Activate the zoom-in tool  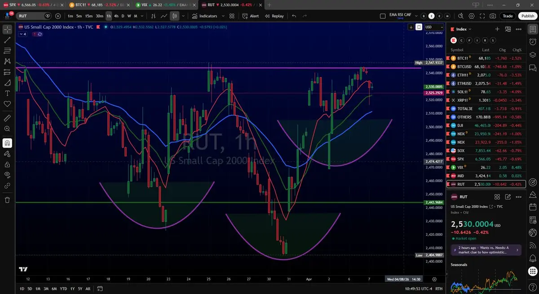click(x=7, y=129)
